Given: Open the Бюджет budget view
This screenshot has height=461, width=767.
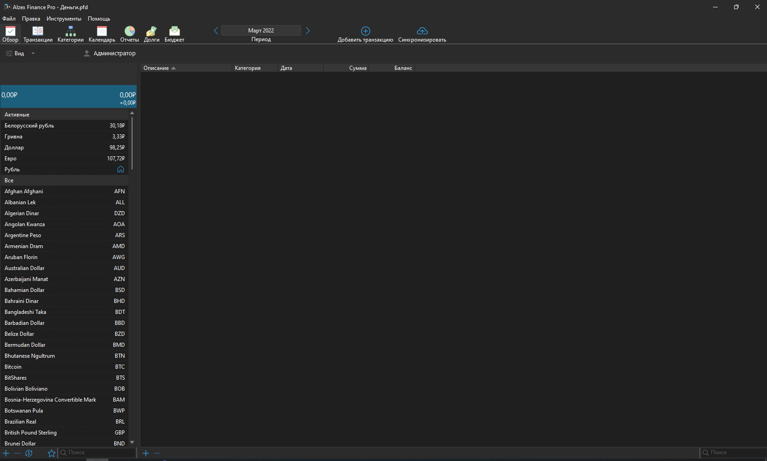Looking at the screenshot, I should [x=175, y=34].
